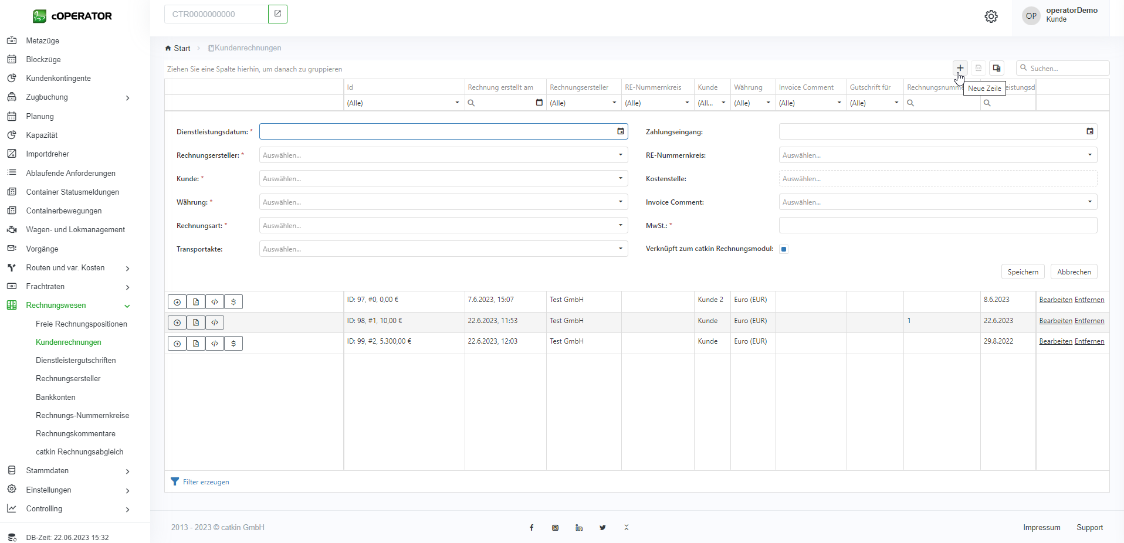The width and height of the screenshot is (1124, 543).
Task: Click into the MwSt. input field
Action: pyautogui.click(x=937, y=226)
